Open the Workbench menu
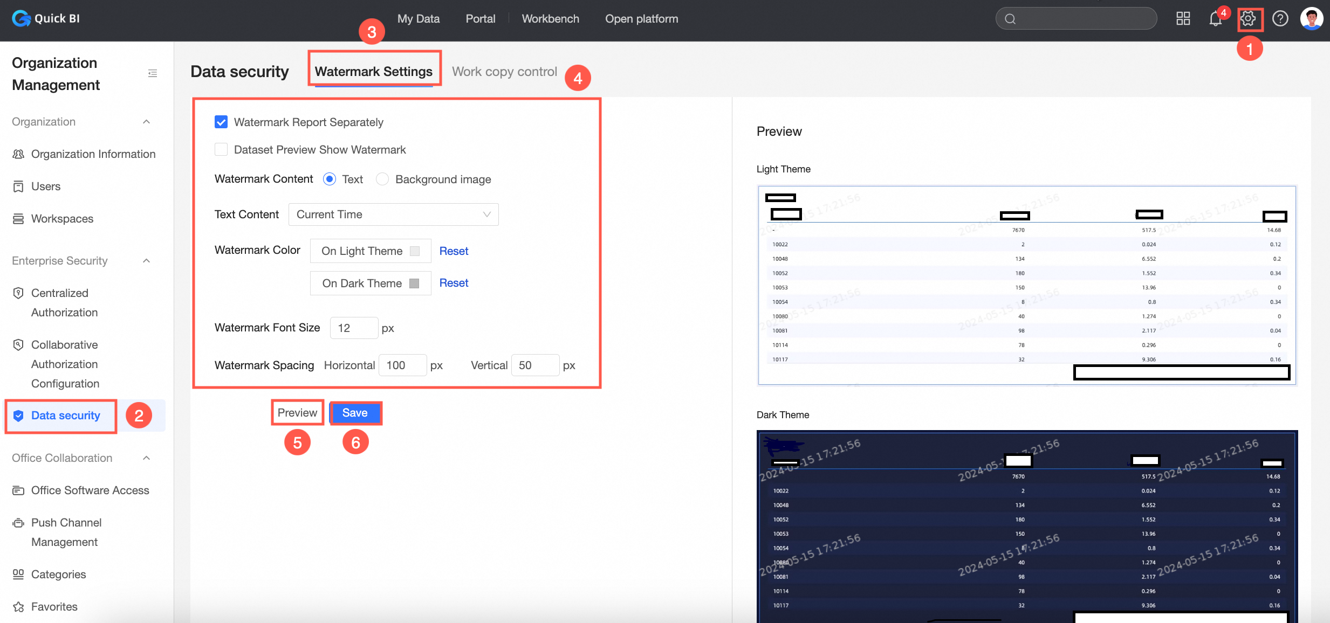The height and width of the screenshot is (623, 1330). (x=550, y=19)
